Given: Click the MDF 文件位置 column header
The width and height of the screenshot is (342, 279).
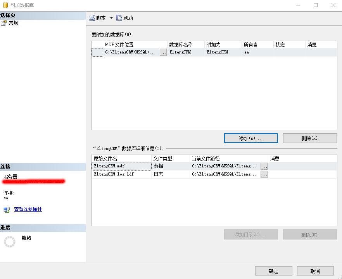Looking at the screenshot, I should (135, 45).
